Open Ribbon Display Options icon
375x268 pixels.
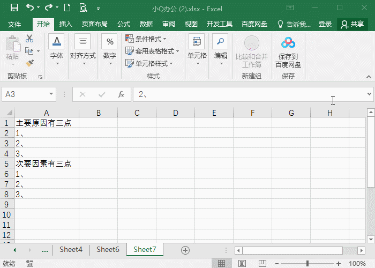click(x=290, y=8)
